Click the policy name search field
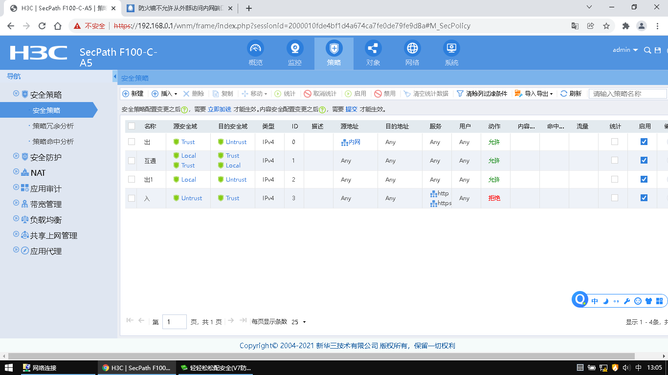Viewport: 668px width, 375px height. (627, 94)
